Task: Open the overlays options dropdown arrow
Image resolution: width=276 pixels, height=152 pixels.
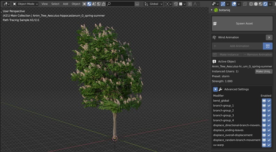Action: click(x=239, y=4)
